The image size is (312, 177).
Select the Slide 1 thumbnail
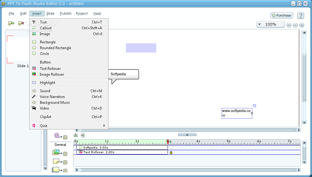(18, 50)
